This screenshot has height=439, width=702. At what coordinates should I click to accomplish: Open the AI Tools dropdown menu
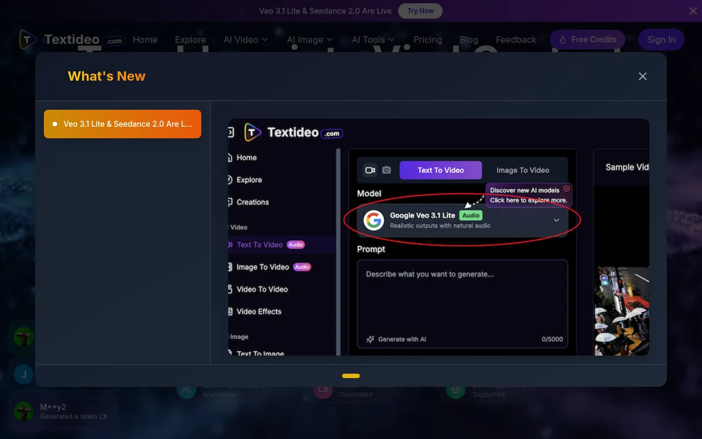point(373,40)
